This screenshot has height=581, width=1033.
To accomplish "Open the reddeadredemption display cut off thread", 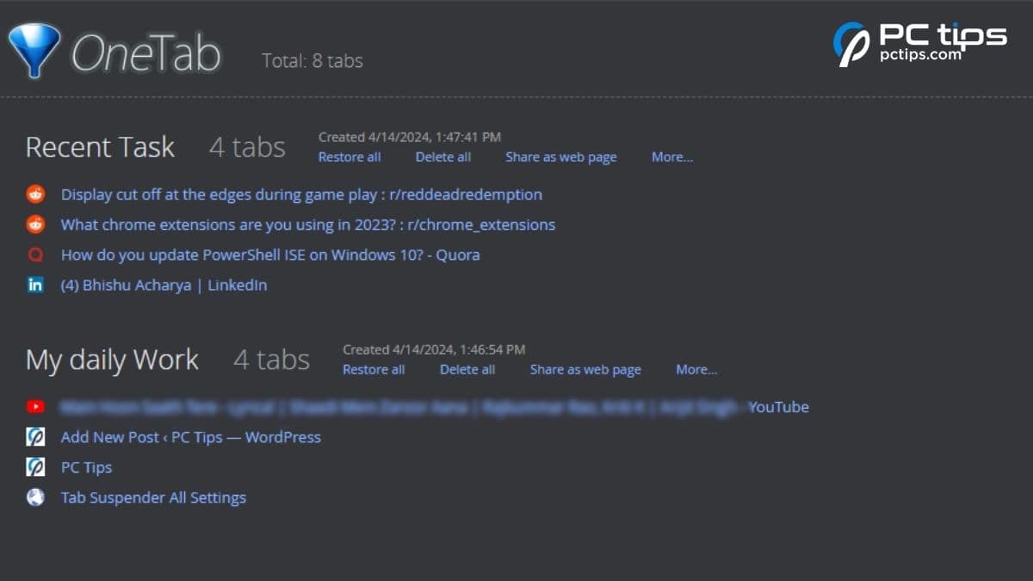I will pyautogui.click(x=301, y=195).
